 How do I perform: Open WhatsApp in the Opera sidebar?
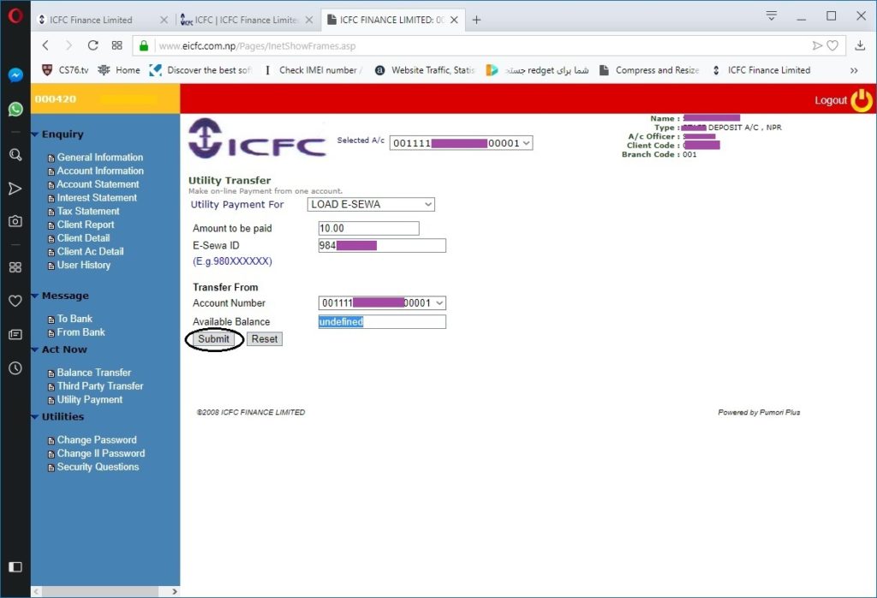pyautogui.click(x=15, y=109)
